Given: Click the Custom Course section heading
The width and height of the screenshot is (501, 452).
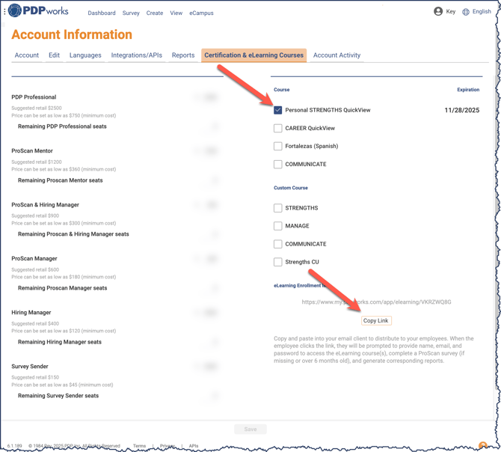Looking at the screenshot, I should pyautogui.click(x=290, y=188).
